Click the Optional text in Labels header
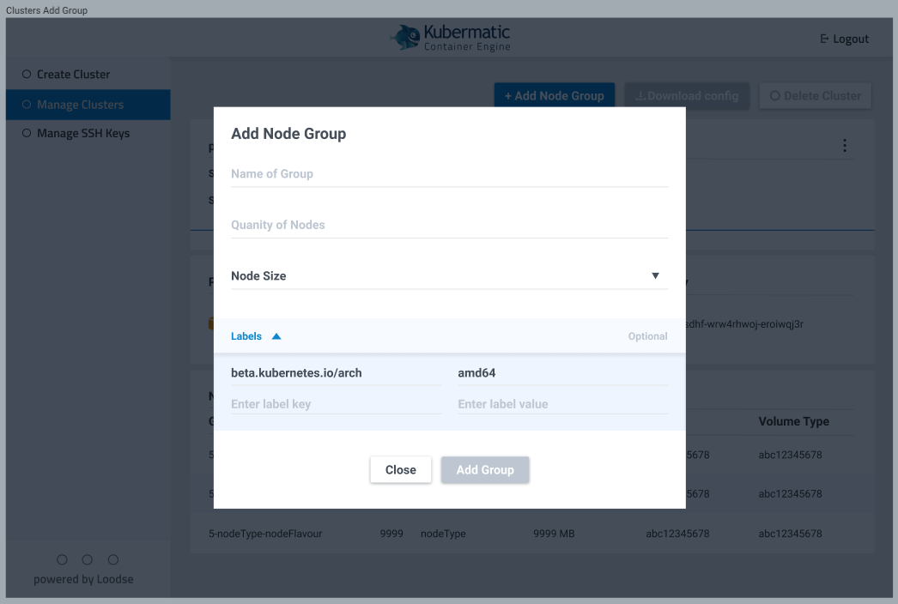898x604 pixels. tap(647, 336)
